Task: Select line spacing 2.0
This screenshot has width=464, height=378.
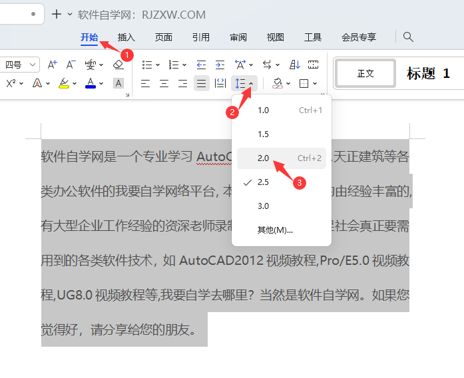Action: (282, 158)
